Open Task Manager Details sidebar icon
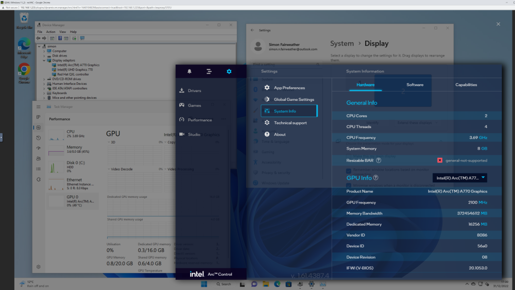Viewport: 515px width, 290px height. (x=39, y=169)
